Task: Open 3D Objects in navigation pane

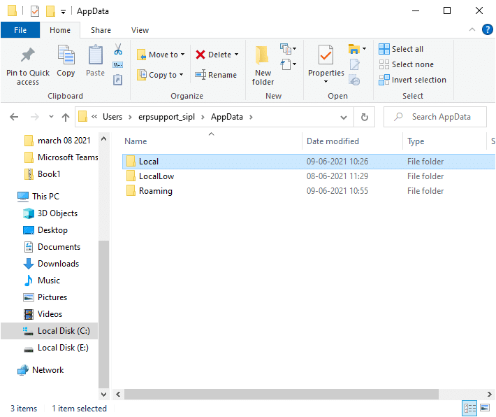Action: coord(57,213)
